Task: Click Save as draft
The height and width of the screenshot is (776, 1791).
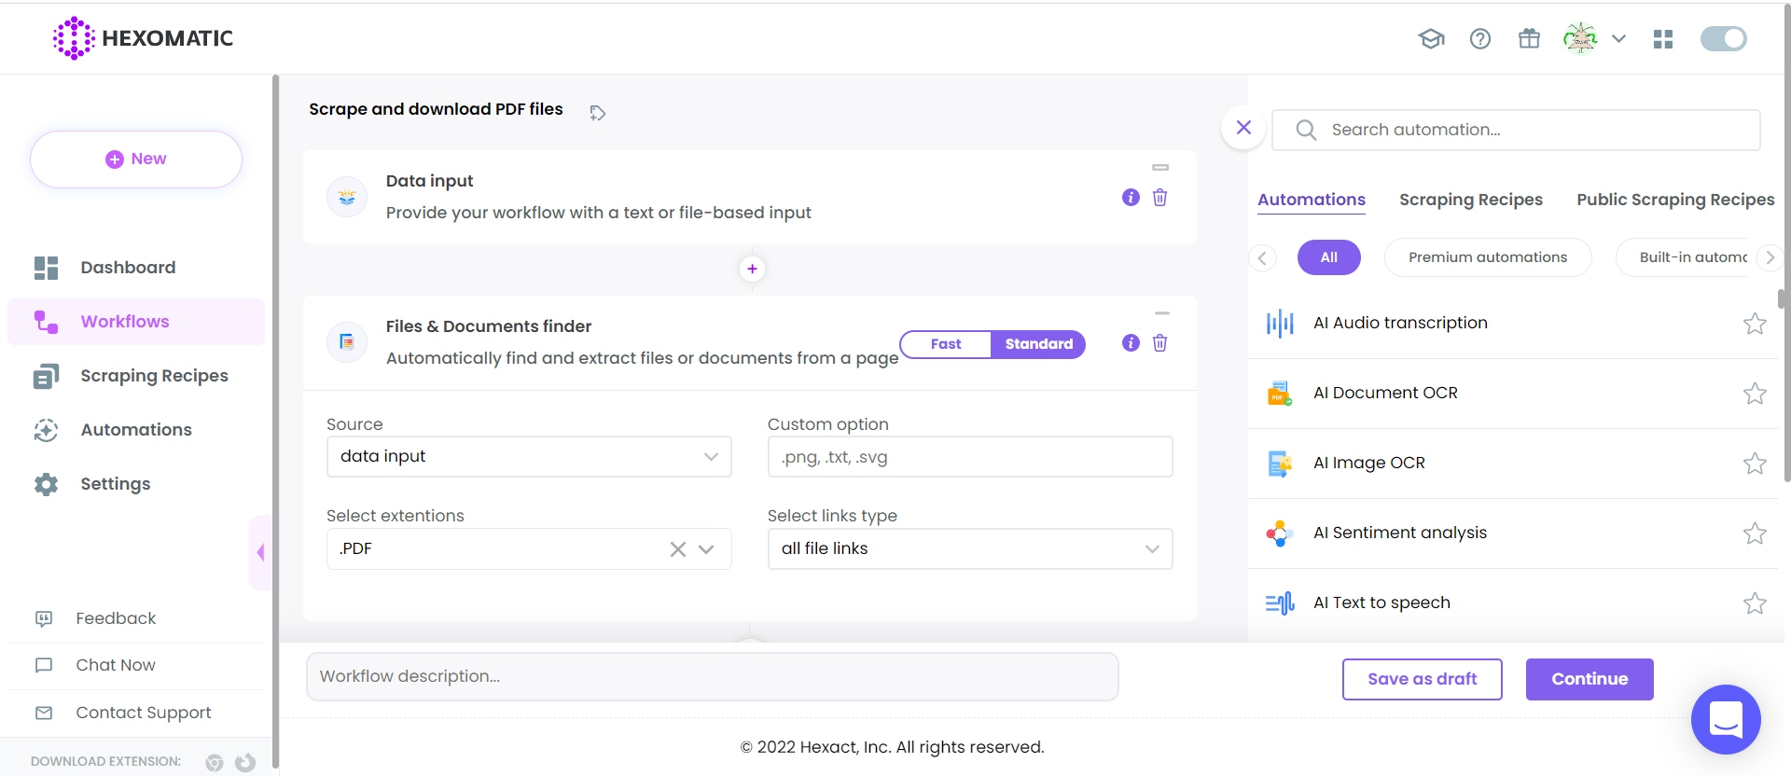Action: coord(1422,679)
